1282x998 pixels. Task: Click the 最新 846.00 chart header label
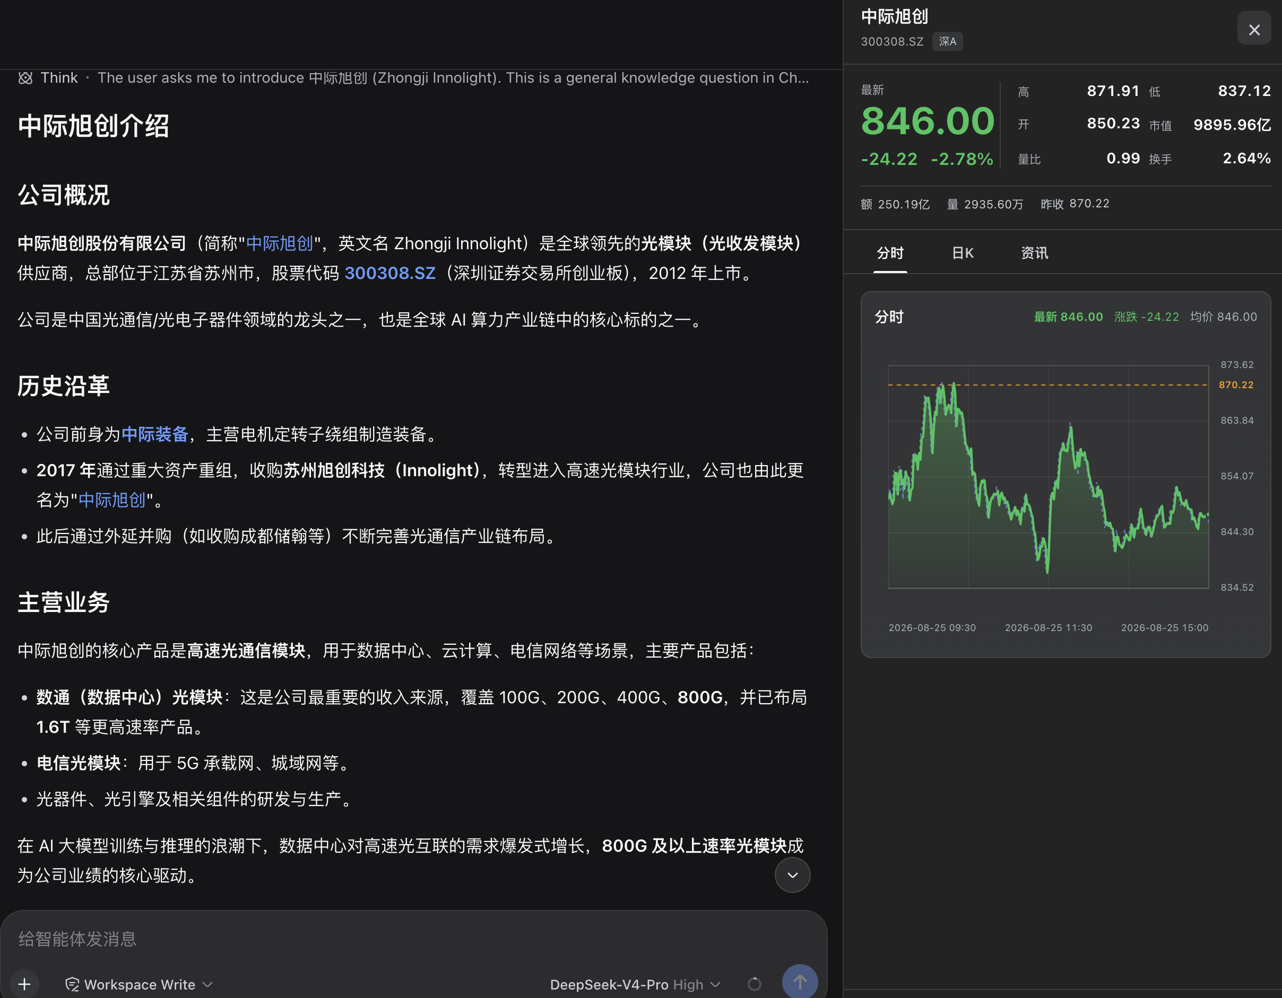click(1068, 317)
